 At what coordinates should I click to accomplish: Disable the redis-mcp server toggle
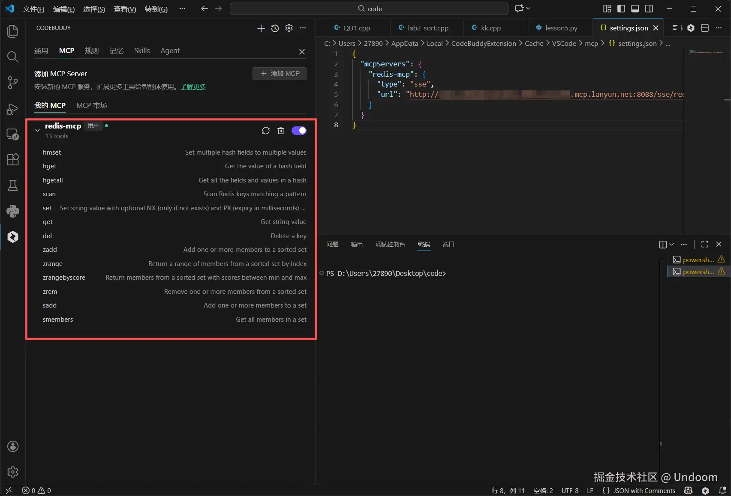pyautogui.click(x=299, y=131)
